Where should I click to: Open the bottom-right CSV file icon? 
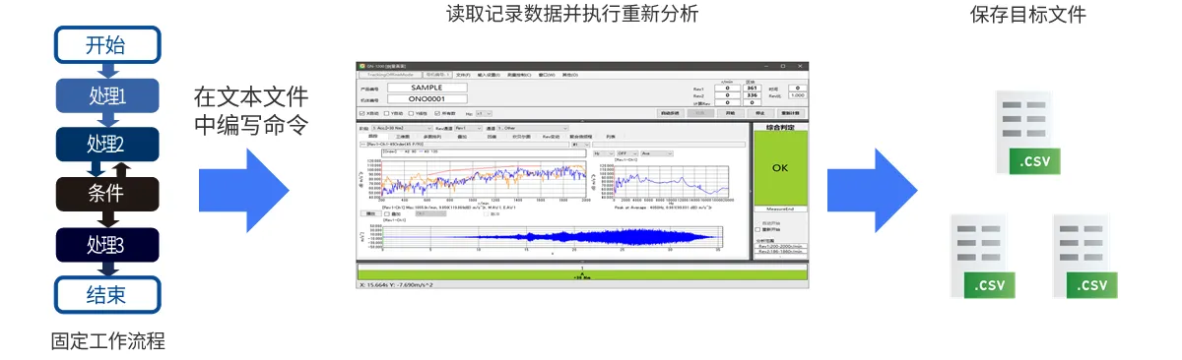[1088, 256]
